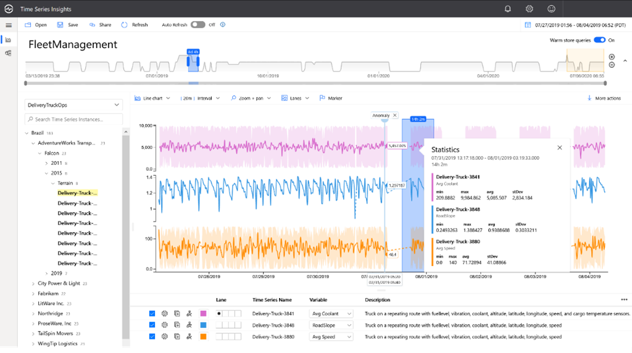Expand the 2019 tree node

(46, 273)
